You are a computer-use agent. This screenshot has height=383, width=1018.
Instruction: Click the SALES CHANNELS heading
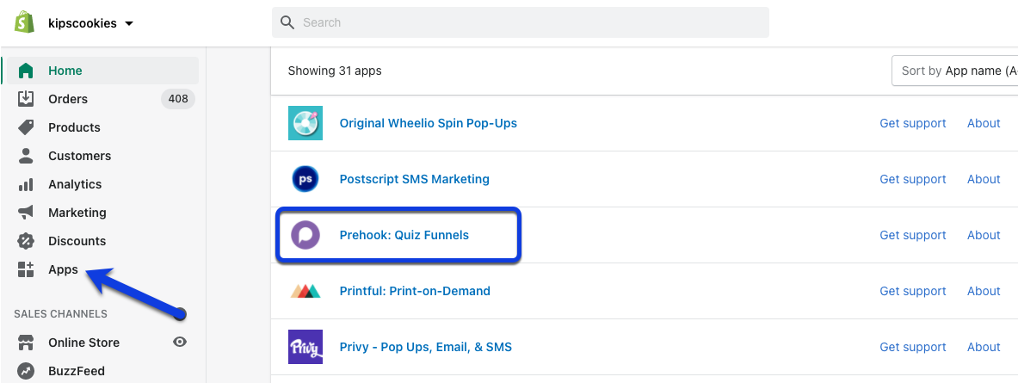(x=60, y=314)
